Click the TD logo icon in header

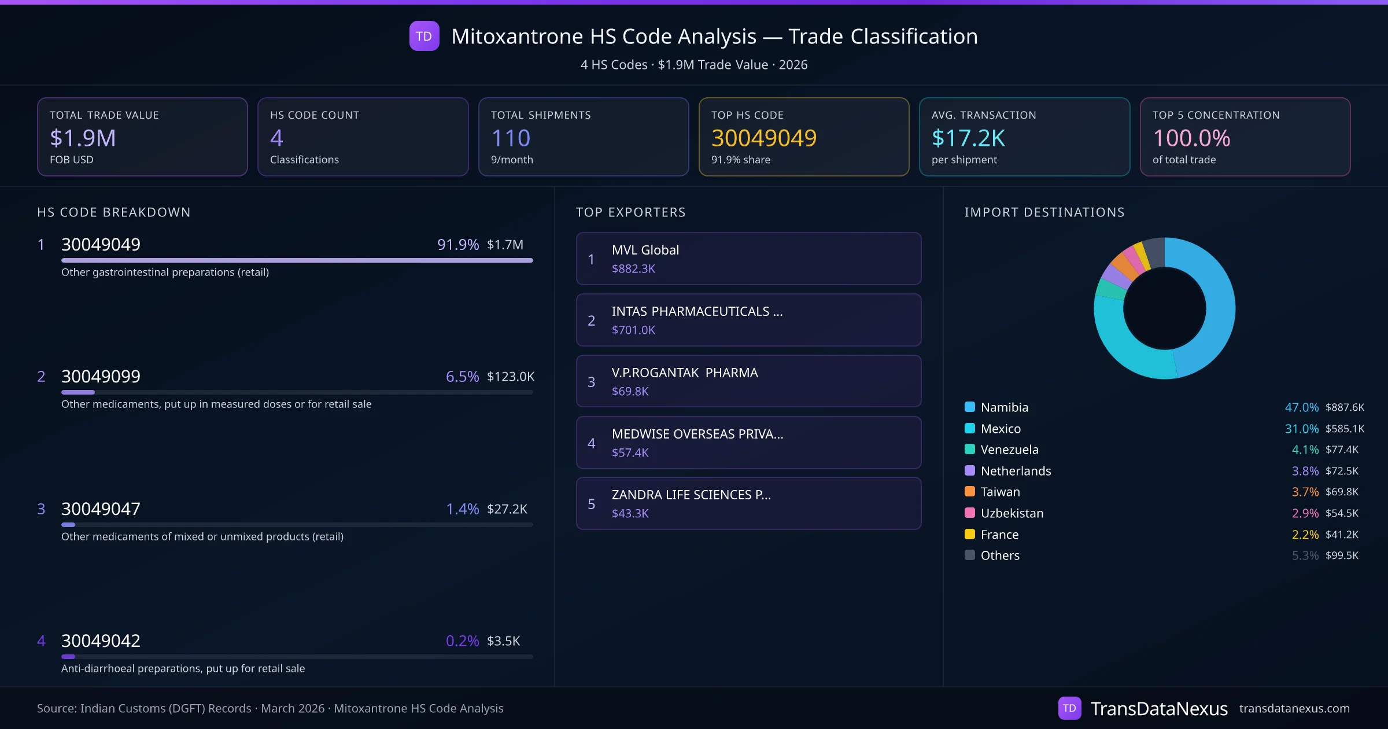(424, 36)
